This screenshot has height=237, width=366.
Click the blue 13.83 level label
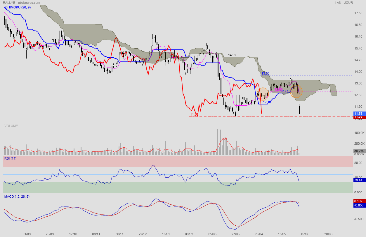265,74
